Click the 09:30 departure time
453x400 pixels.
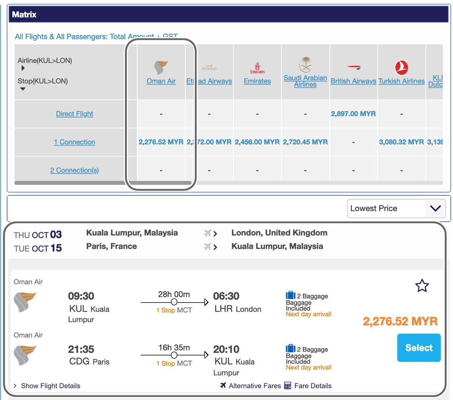pos(81,296)
